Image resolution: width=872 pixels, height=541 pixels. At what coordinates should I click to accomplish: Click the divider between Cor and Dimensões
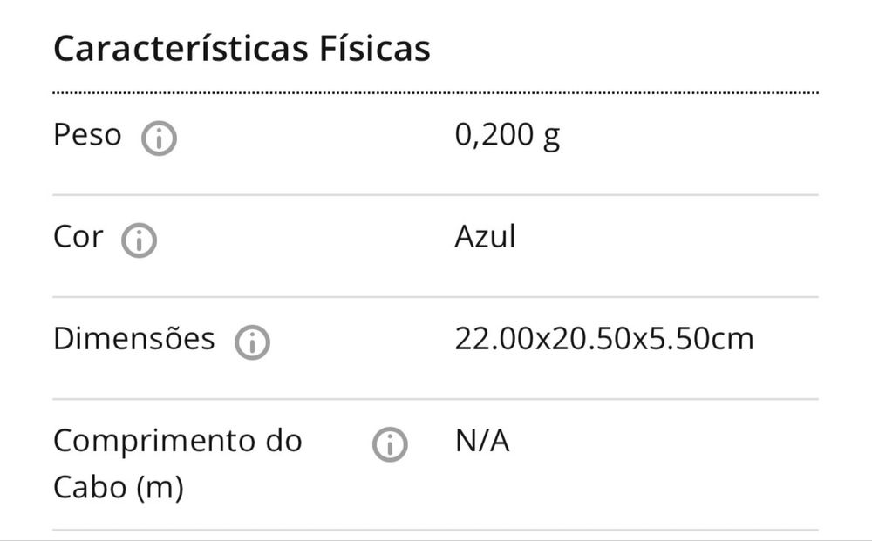pyautogui.click(x=436, y=297)
